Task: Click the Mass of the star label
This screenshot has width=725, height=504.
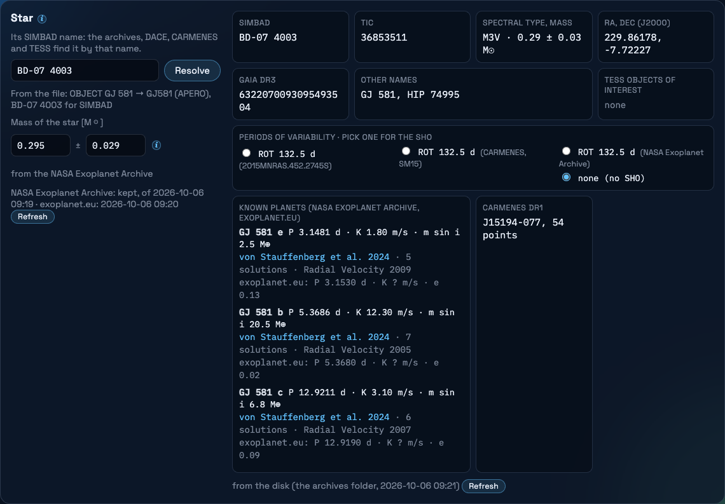Action: coord(57,123)
